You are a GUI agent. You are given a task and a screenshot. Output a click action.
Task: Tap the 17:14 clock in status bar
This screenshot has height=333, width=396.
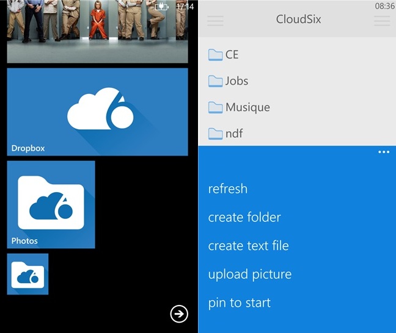pos(185,7)
